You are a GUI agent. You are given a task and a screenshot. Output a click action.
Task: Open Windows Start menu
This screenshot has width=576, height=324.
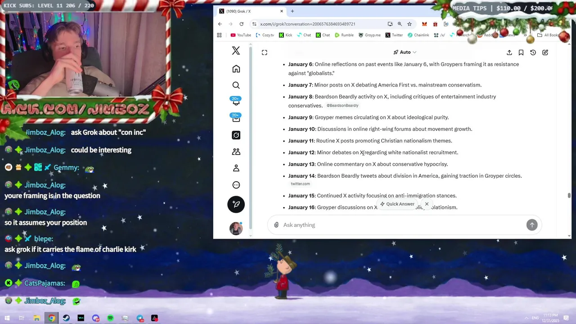[x=7, y=318]
